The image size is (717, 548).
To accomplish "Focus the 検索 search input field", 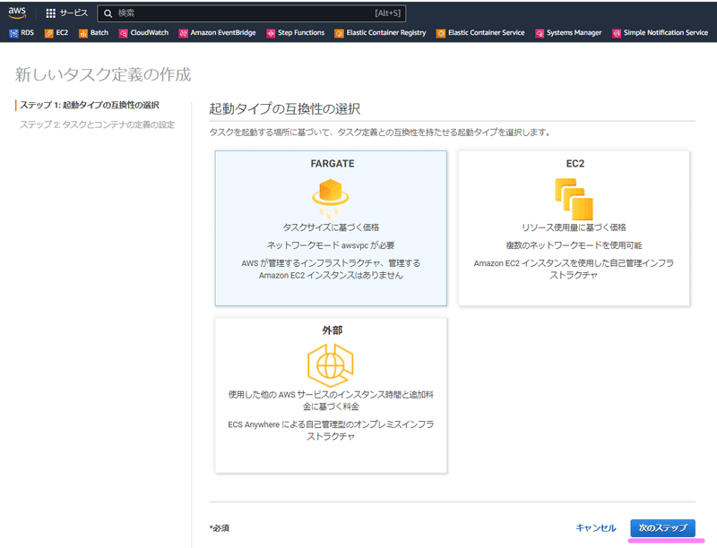I will tap(252, 13).
